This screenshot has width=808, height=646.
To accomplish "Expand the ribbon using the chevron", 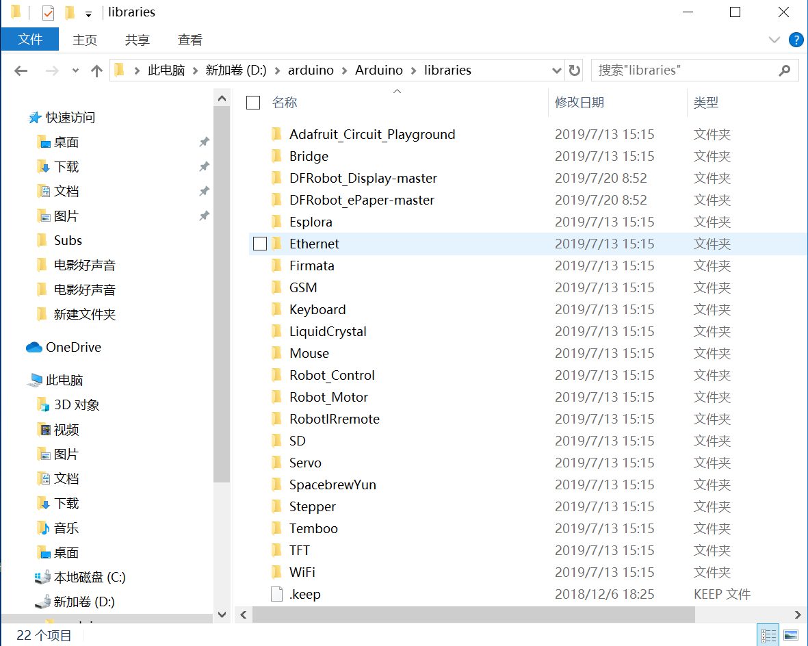I will click(774, 40).
